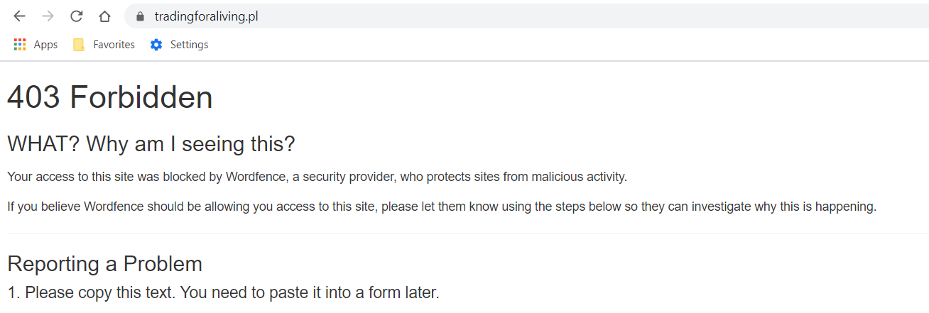The width and height of the screenshot is (929, 313).
Task: Open the Apps bookmark label
Action: click(x=45, y=45)
